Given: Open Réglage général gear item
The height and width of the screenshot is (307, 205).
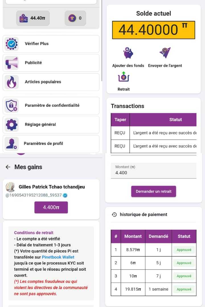Looking at the screenshot, I should click(x=51, y=125).
